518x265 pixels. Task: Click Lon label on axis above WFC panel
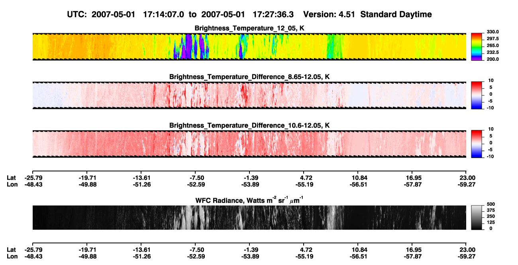click(x=12, y=184)
